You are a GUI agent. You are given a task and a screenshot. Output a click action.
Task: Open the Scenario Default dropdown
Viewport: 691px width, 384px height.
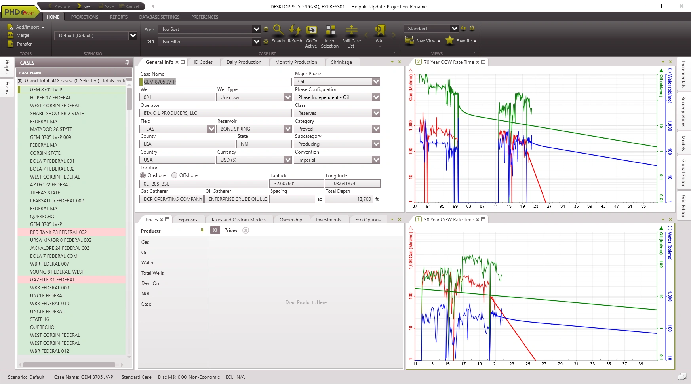(133, 36)
